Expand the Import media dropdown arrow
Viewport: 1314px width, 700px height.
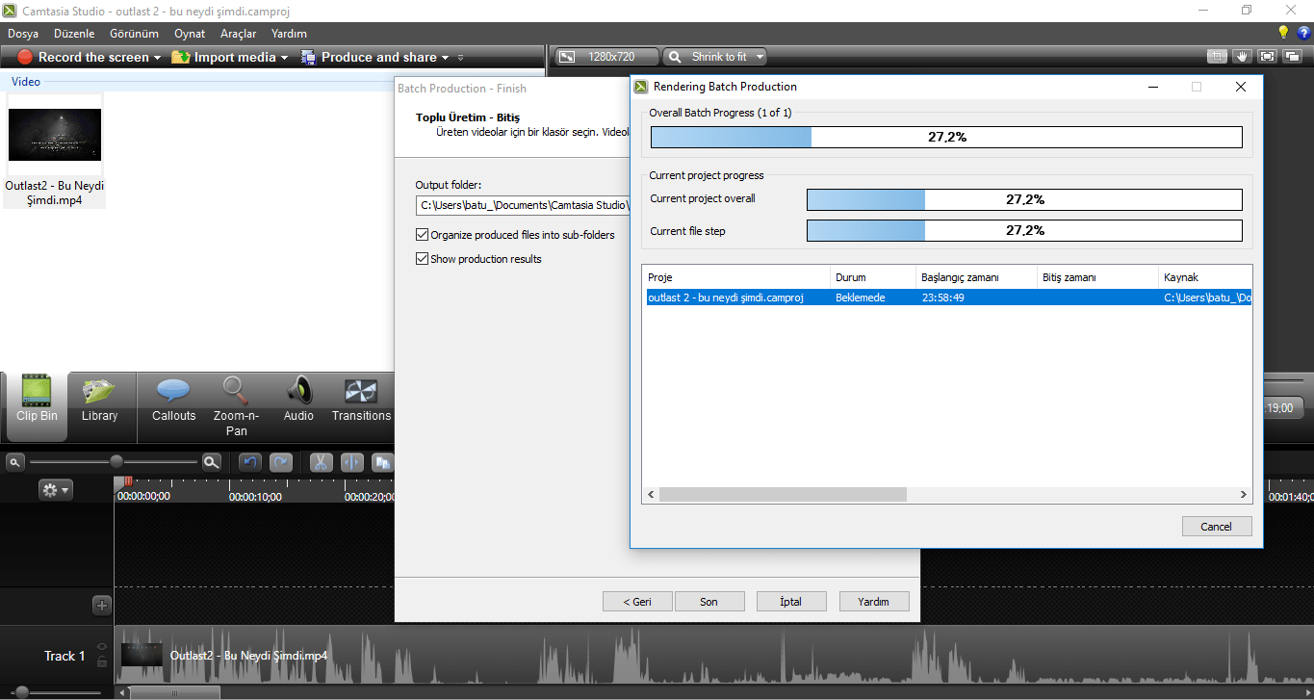click(x=285, y=58)
